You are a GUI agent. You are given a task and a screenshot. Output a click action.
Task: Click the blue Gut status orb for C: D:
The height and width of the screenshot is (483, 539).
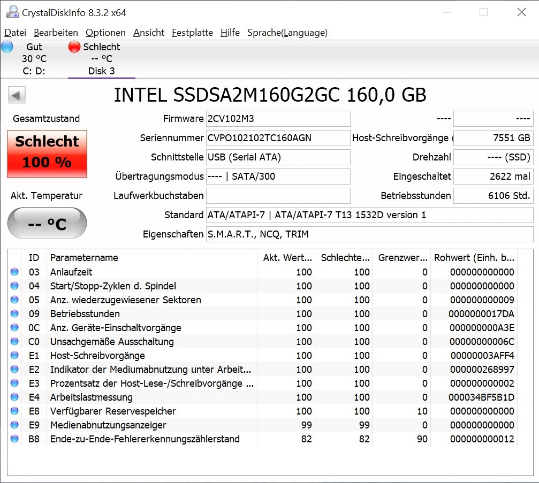click(7, 47)
